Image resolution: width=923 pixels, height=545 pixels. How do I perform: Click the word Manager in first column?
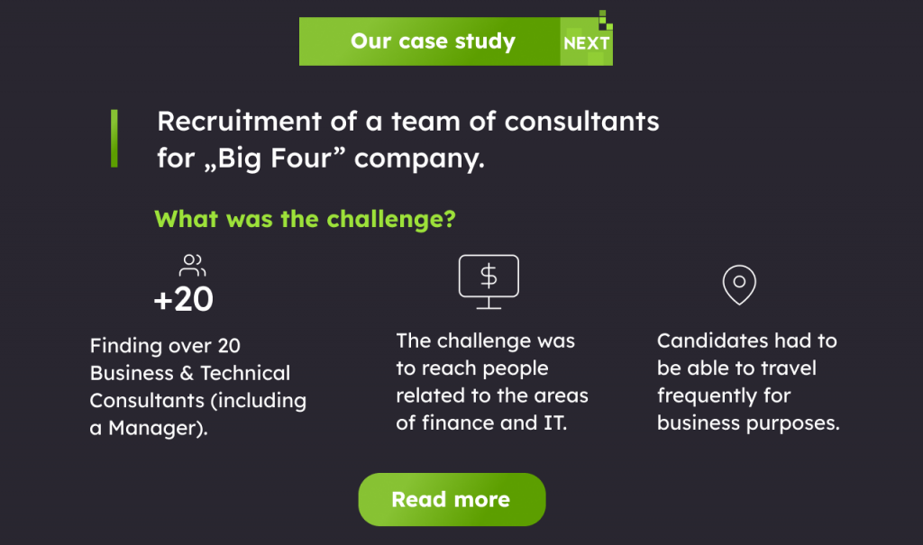pos(151,427)
